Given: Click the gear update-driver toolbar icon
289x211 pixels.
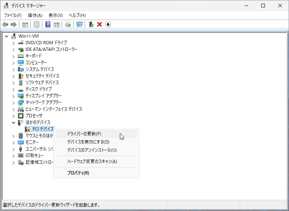Looking at the screenshot, I should click(68, 24).
